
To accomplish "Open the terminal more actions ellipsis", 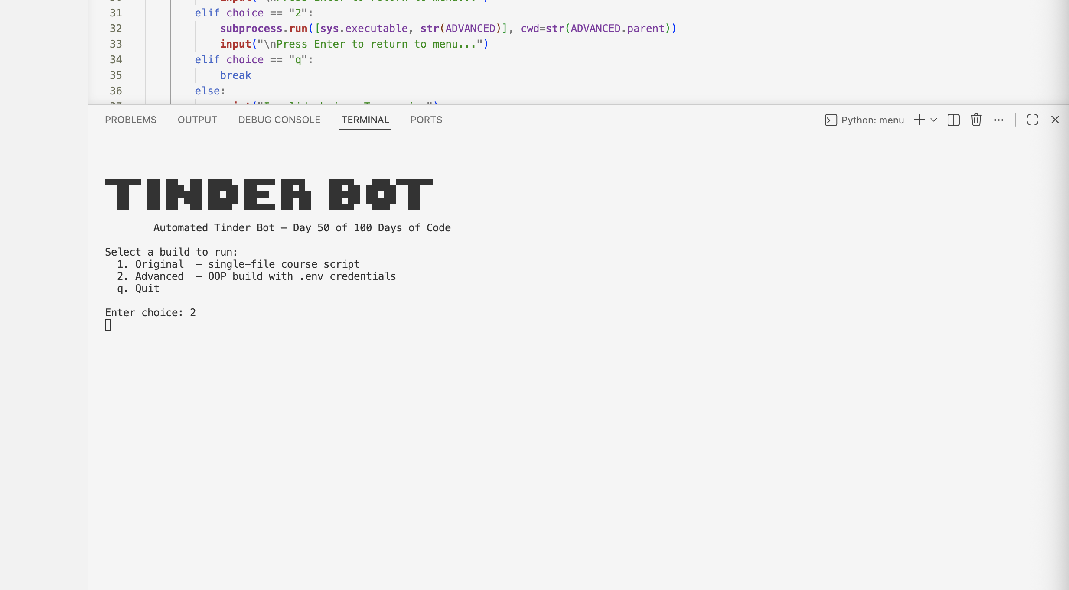I will (x=999, y=120).
